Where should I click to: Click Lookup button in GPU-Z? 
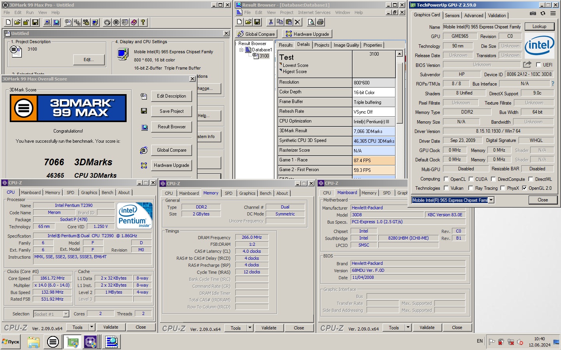pyautogui.click(x=539, y=26)
